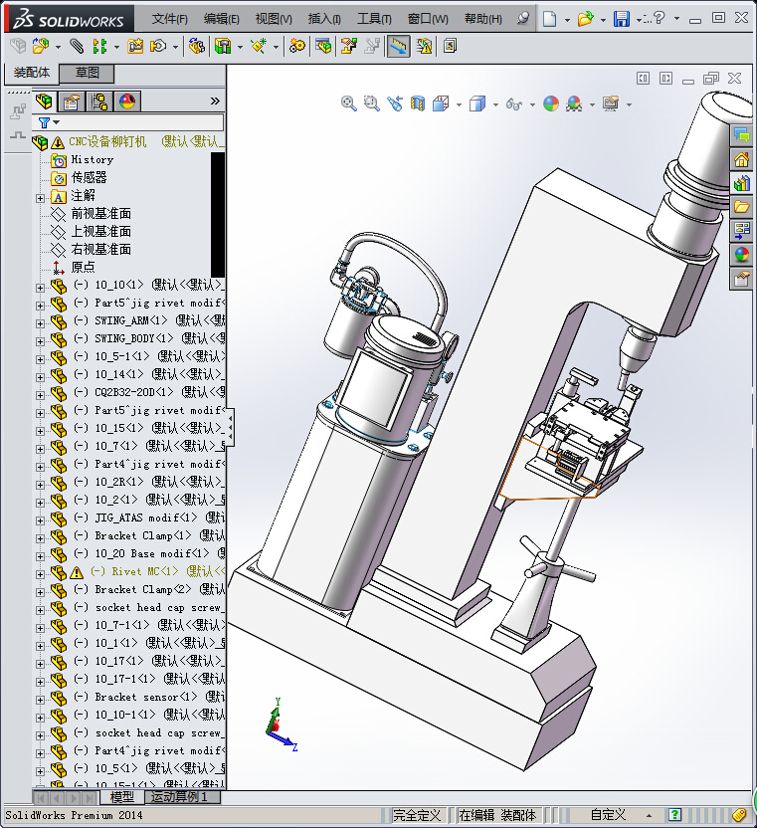Expand more manager tabs chevron
This screenshot has height=828, width=757.
215,101
